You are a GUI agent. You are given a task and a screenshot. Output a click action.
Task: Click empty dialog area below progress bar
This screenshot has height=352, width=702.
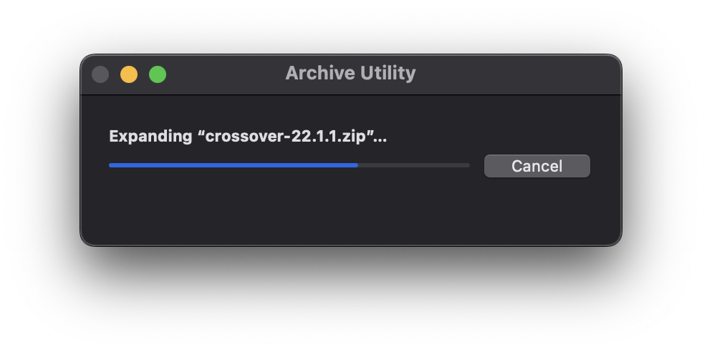(287, 207)
